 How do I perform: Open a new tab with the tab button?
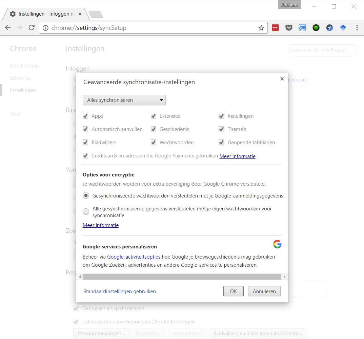pos(96,14)
